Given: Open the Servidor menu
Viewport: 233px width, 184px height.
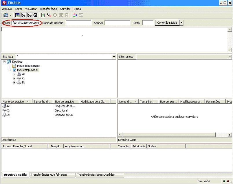Looking at the screenshot, I should click(65, 9).
